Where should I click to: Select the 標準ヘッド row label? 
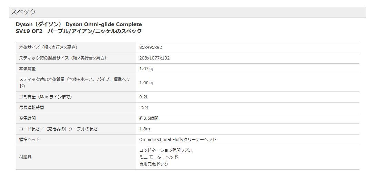point(29,140)
